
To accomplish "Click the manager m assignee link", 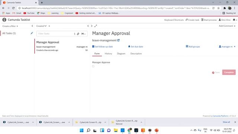I will click(226, 47).
